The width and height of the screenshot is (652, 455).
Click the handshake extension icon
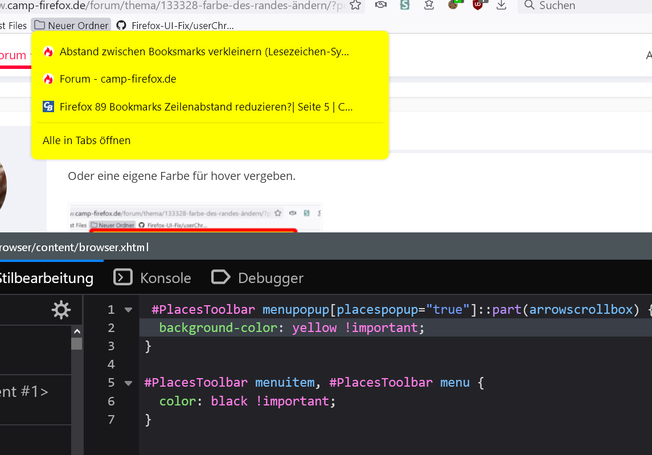381,5
